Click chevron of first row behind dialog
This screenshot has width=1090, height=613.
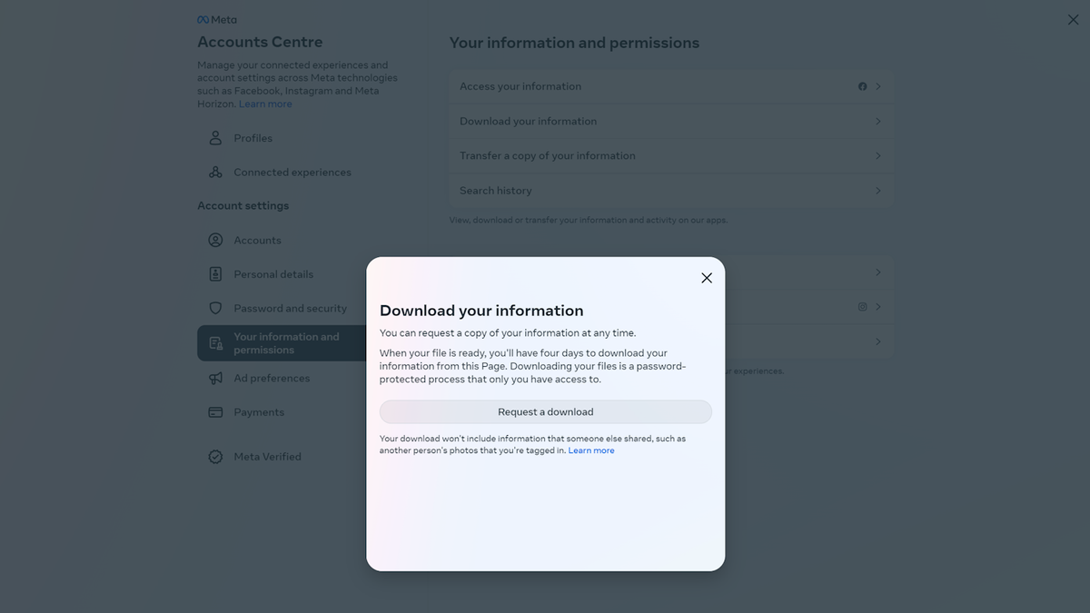tap(878, 272)
